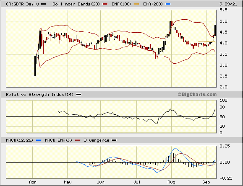
Task: Click the Relative Strength Index black swatch
Action: [x=79, y=95]
